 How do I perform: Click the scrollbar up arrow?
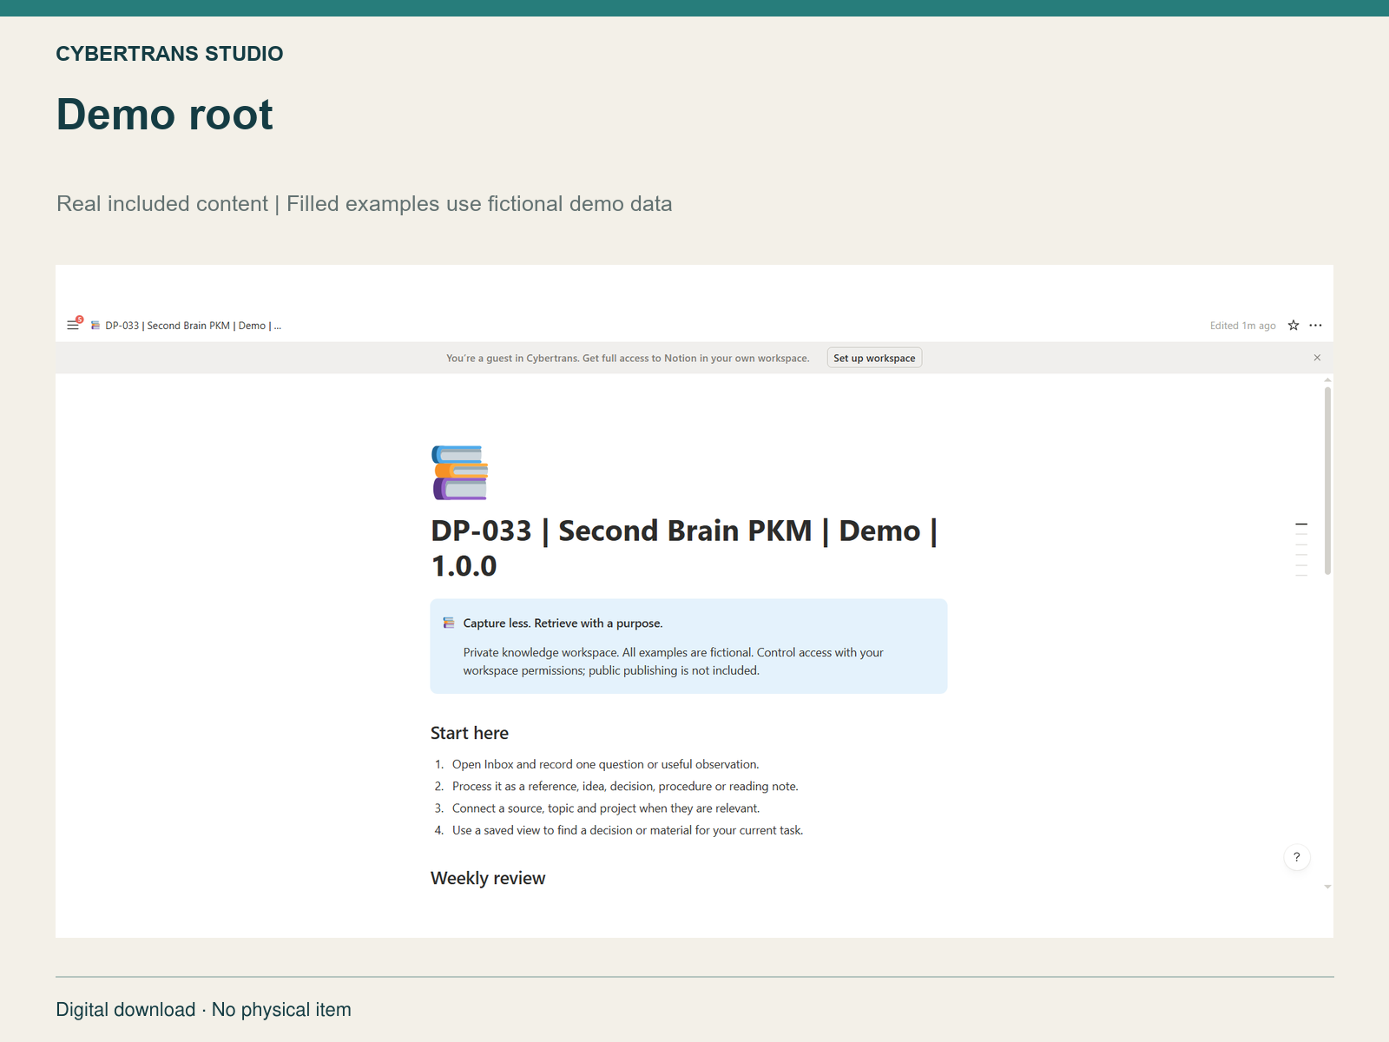tap(1327, 380)
